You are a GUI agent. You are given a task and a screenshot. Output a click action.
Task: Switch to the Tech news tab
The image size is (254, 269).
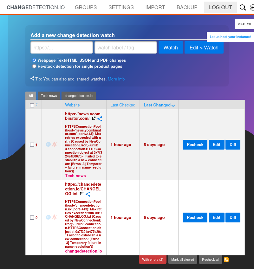tap(49, 96)
